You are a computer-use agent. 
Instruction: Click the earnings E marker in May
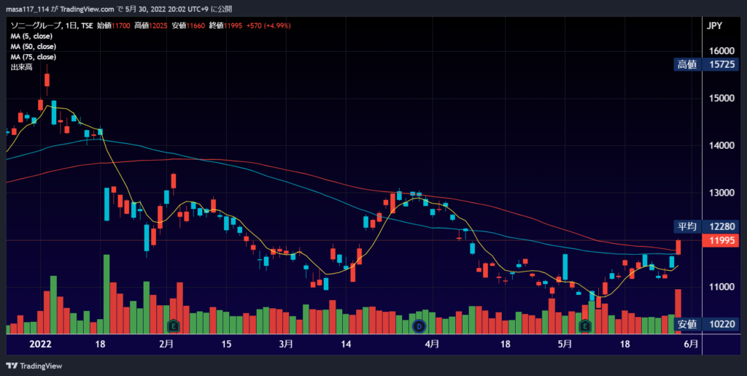click(584, 326)
